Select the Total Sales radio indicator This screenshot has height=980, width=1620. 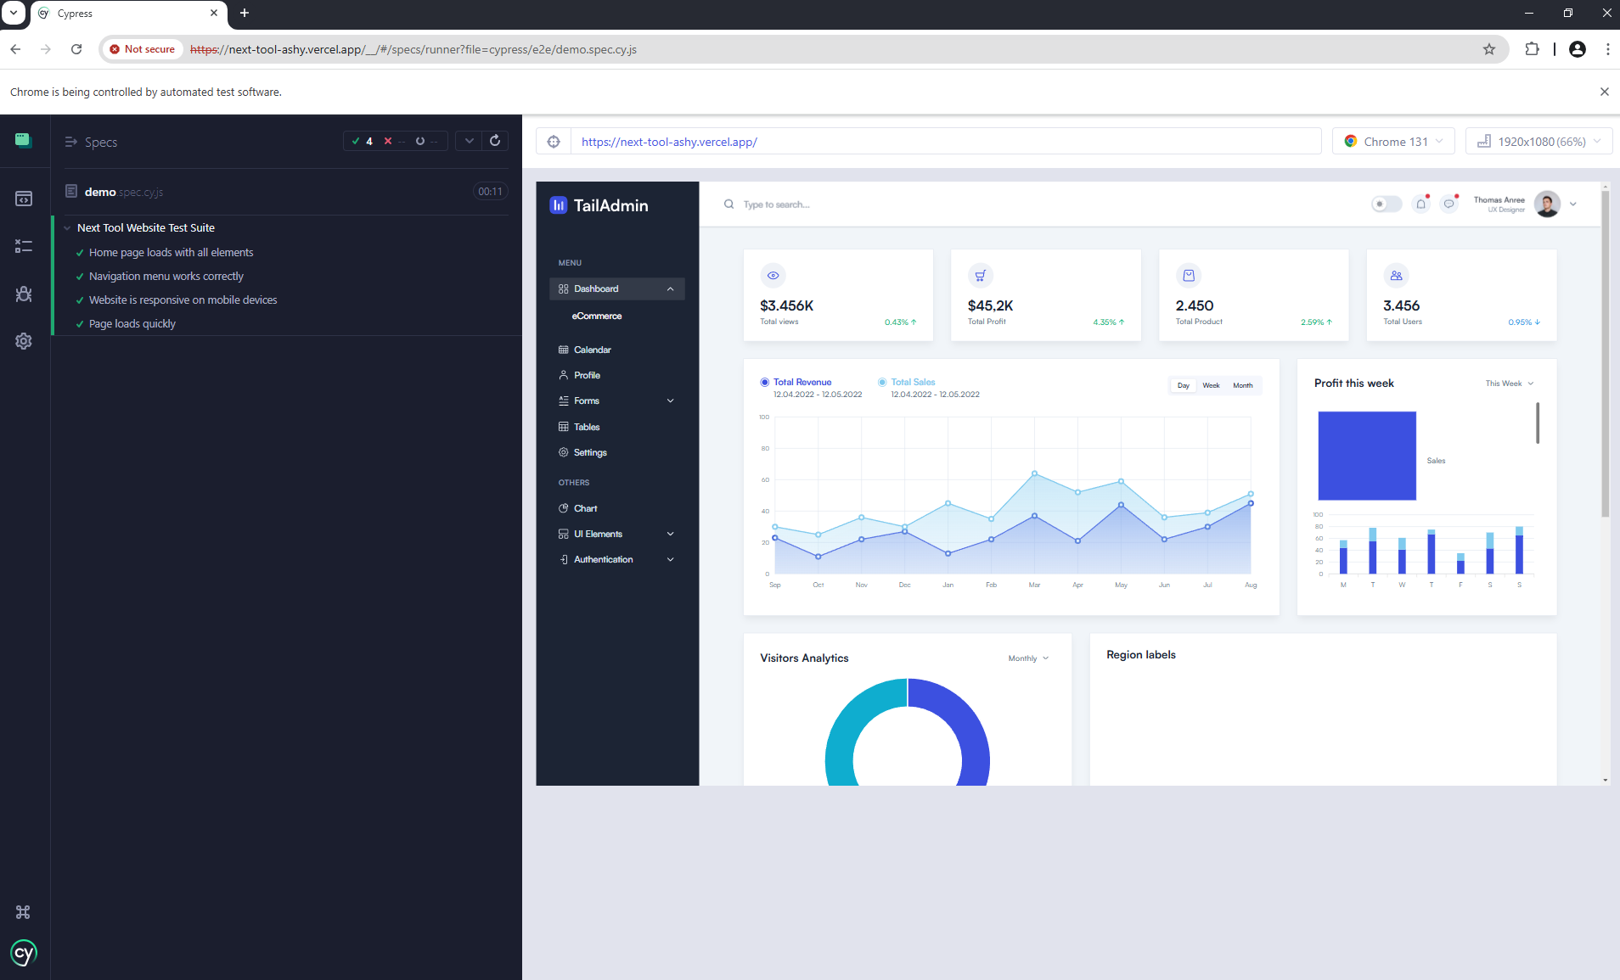click(x=882, y=383)
